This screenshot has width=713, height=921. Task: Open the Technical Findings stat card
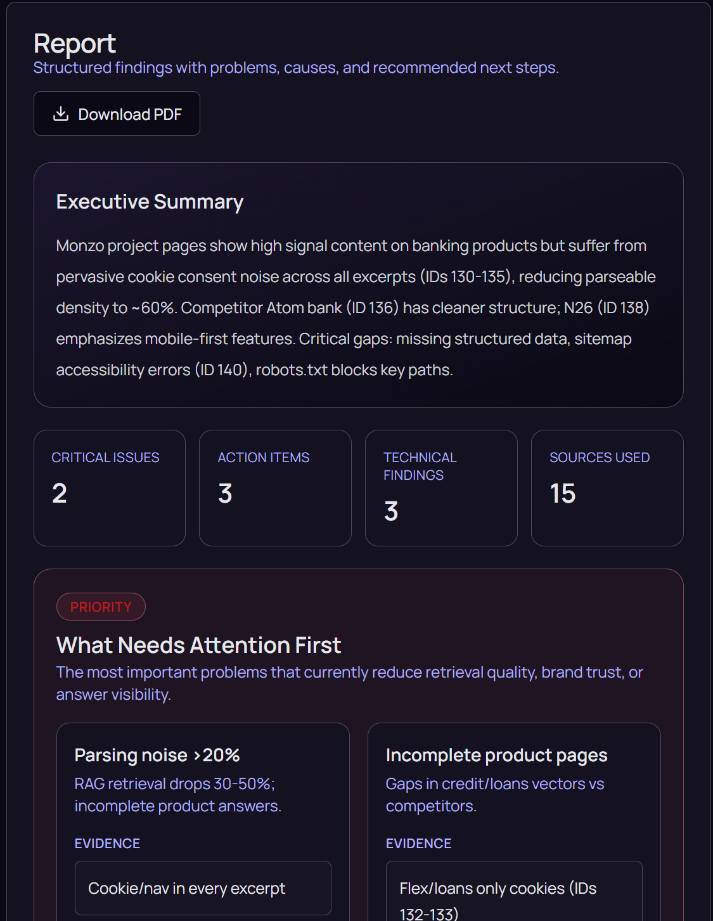[441, 487]
